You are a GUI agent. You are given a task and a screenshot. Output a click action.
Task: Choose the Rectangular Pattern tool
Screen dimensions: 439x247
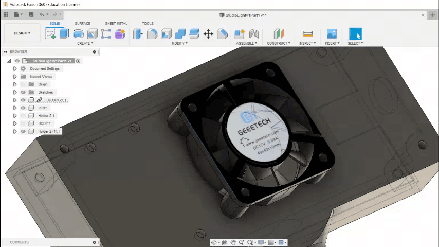106,34
